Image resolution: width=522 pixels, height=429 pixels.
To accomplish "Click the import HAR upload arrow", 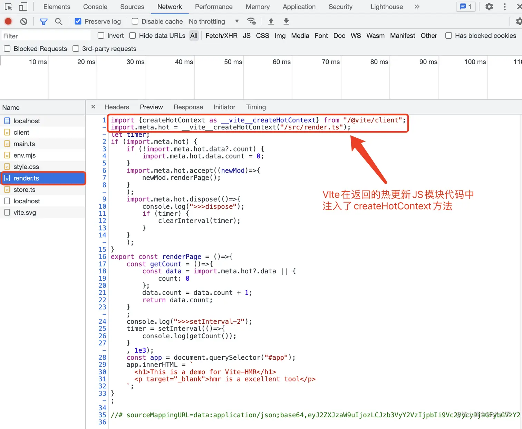I will [271, 21].
